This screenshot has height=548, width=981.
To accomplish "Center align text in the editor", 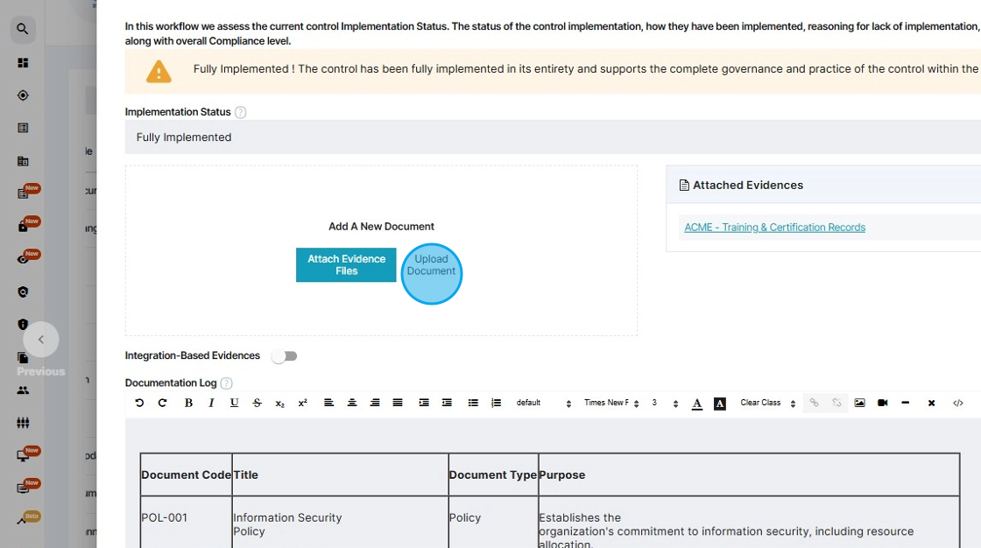I will (x=352, y=403).
